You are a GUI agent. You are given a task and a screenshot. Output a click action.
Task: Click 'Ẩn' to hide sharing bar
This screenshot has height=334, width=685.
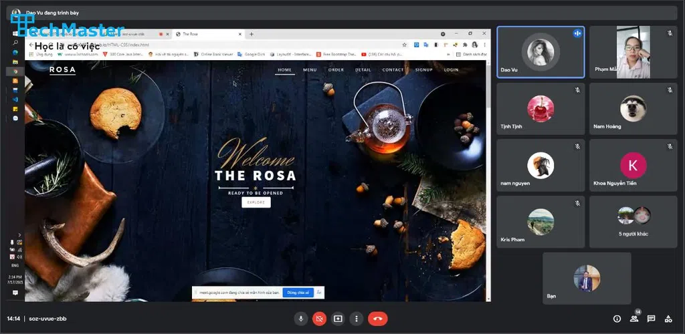tap(319, 293)
